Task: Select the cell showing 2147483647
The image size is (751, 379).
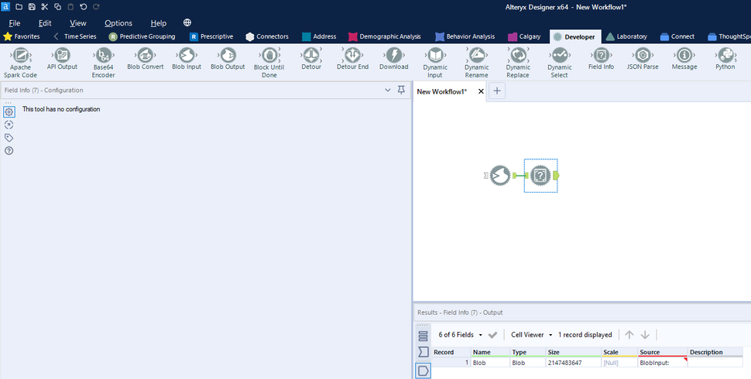Action: coord(573,363)
